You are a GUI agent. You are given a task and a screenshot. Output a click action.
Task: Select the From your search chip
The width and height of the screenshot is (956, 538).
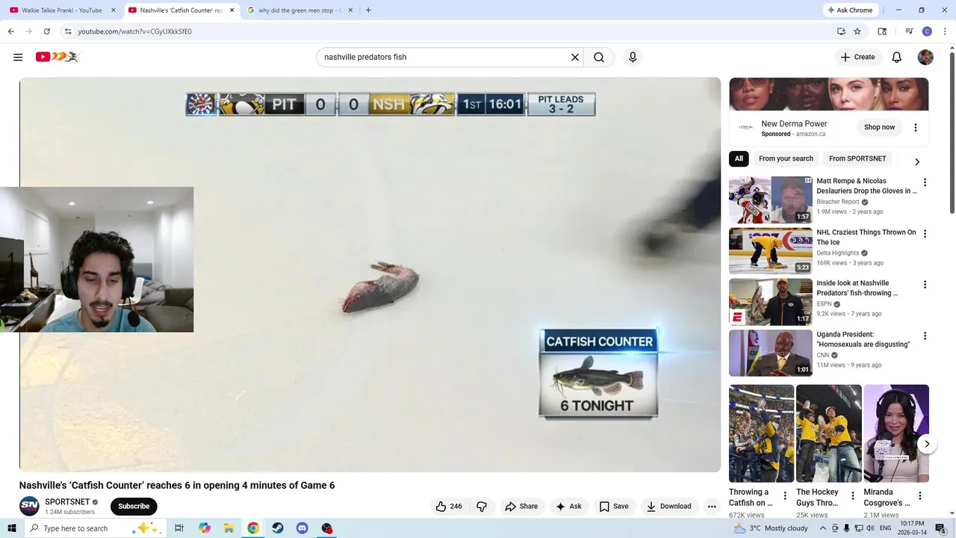(786, 158)
